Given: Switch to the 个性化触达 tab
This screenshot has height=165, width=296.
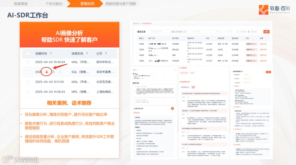Looking at the screenshot, I should (54, 4).
